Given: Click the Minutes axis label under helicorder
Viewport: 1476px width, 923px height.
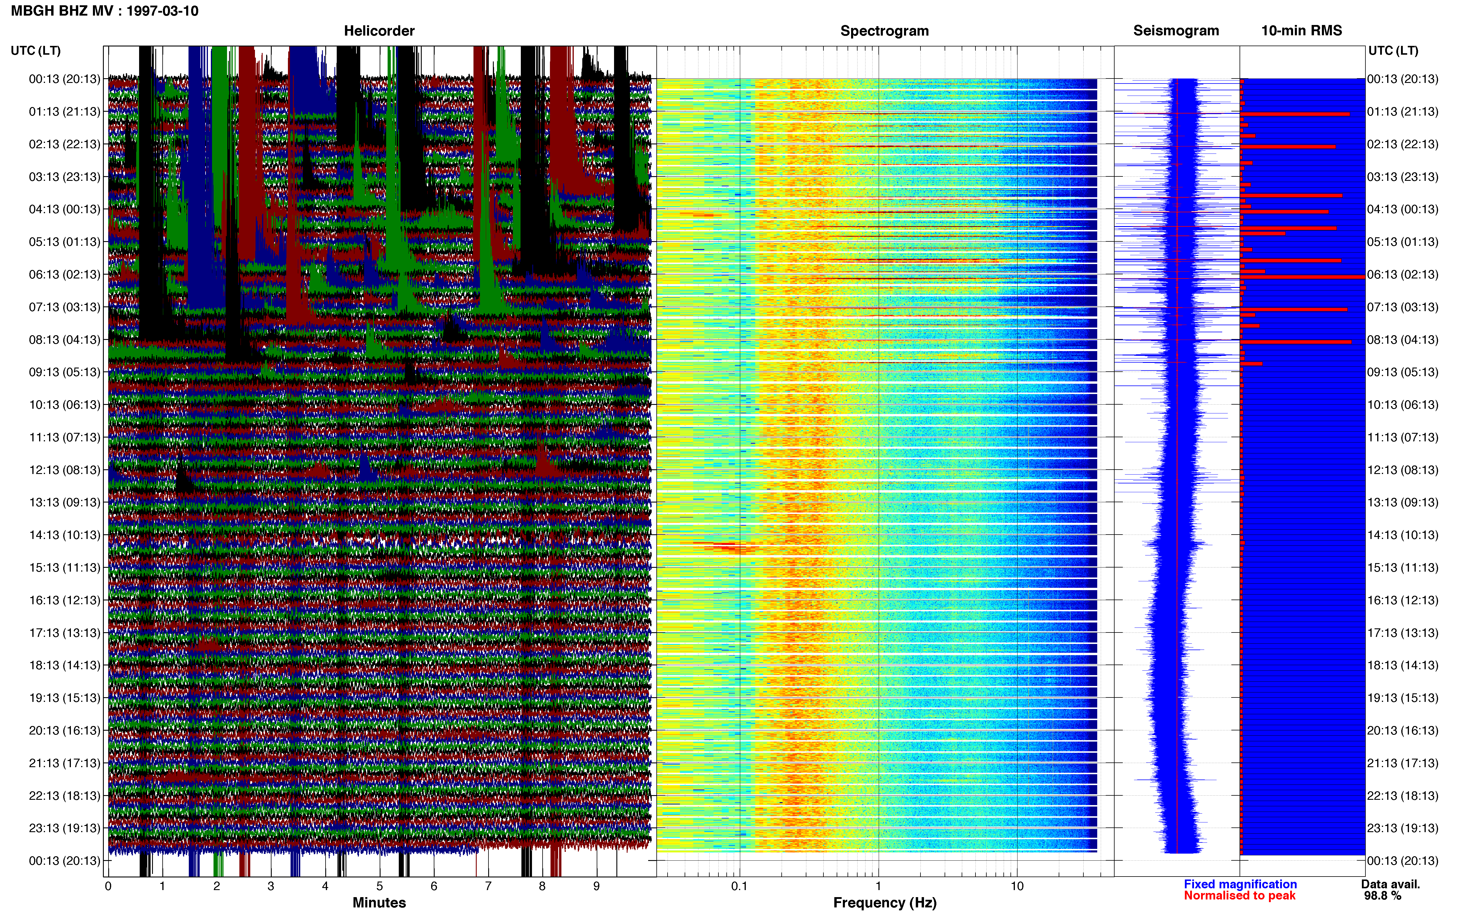Looking at the screenshot, I should pos(379,903).
